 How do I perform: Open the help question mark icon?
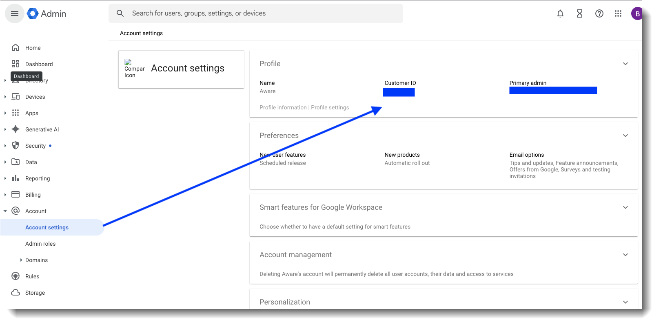tap(599, 13)
